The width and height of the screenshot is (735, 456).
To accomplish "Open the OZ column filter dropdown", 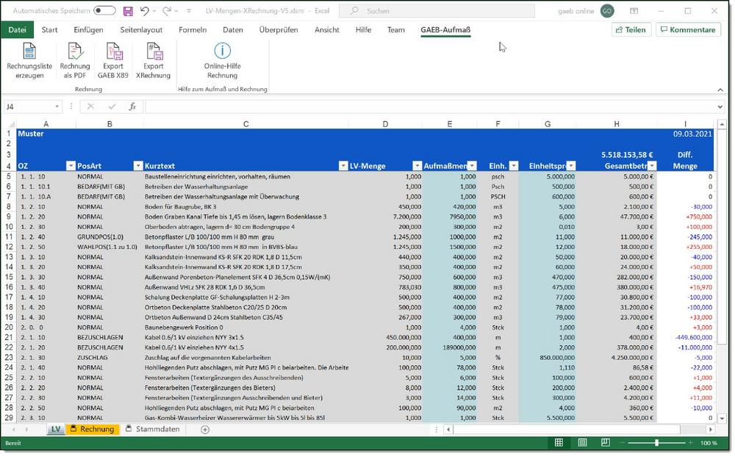I will (71, 166).
